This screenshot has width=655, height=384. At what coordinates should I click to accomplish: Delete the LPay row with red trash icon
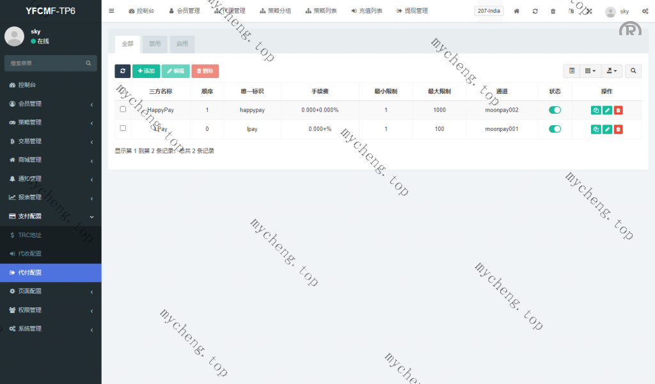(618, 130)
